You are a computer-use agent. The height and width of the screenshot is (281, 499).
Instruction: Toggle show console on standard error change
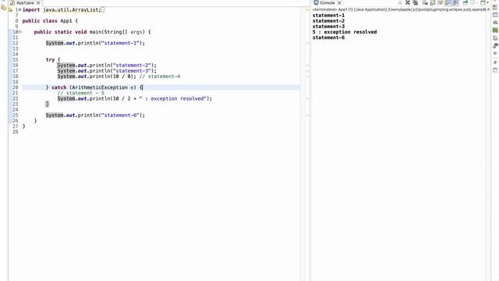[455, 2]
